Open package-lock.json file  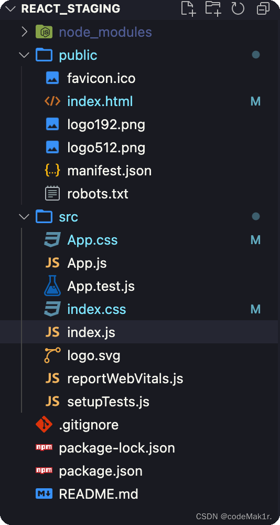coord(117,448)
